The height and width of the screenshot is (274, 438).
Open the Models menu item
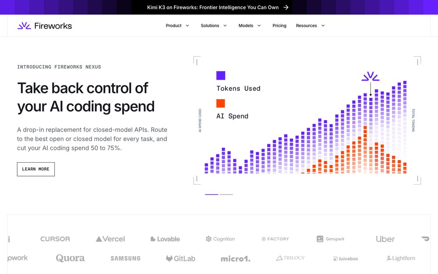click(246, 26)
